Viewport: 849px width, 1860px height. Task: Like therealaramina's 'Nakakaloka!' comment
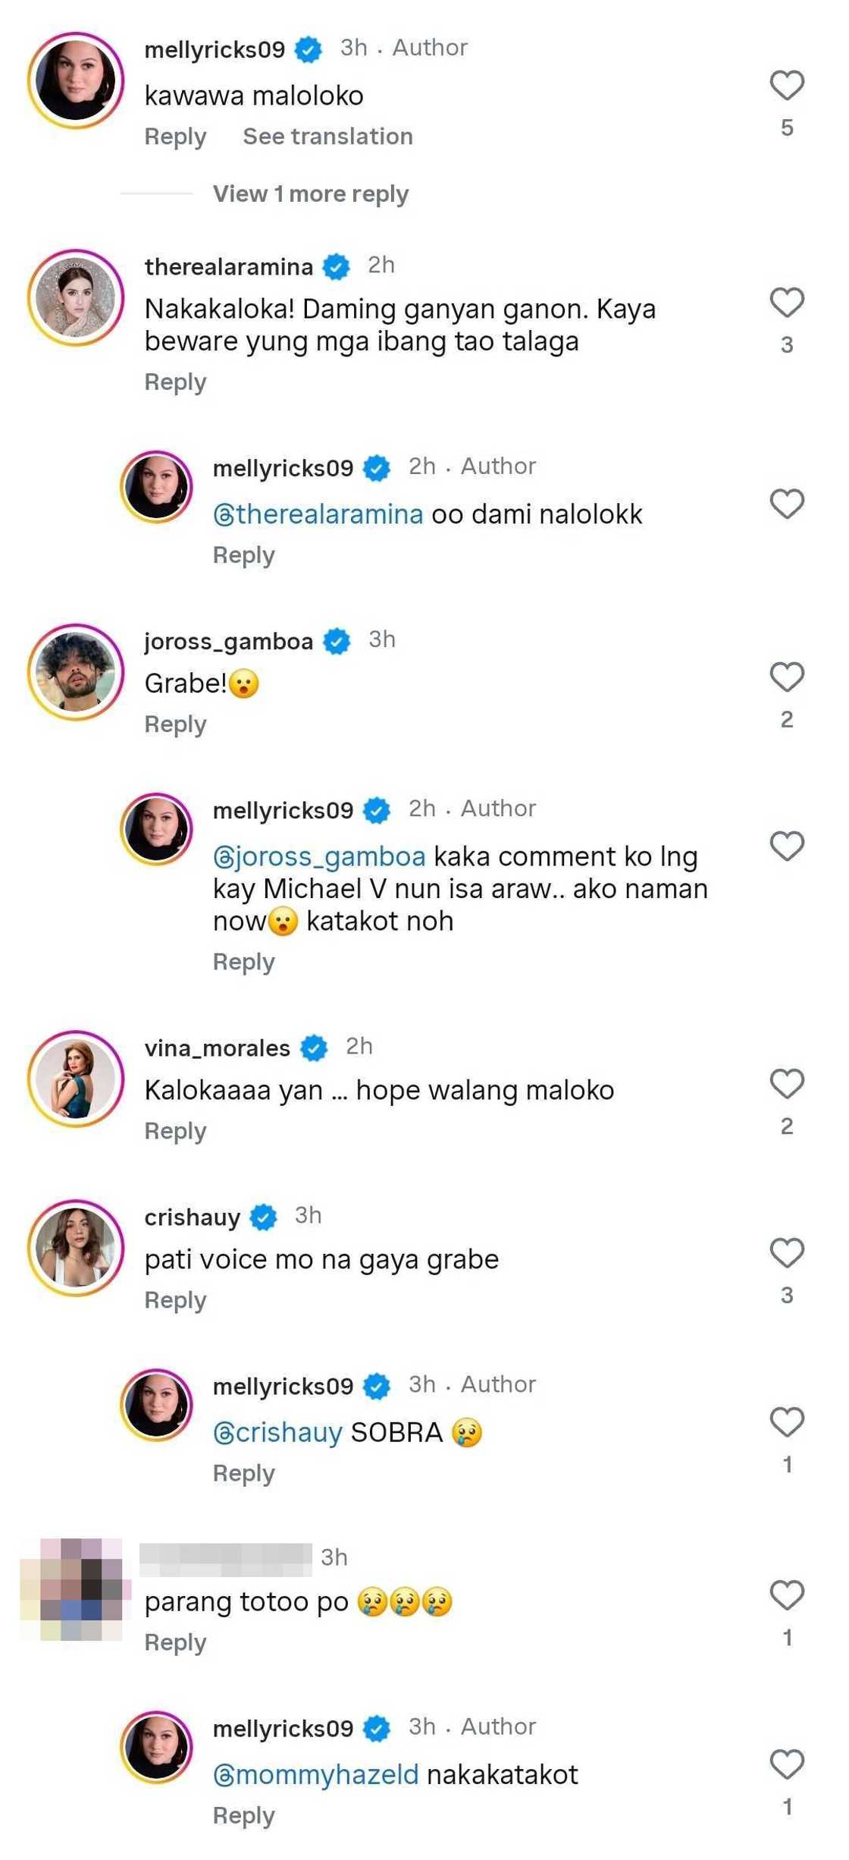point(787,303)
